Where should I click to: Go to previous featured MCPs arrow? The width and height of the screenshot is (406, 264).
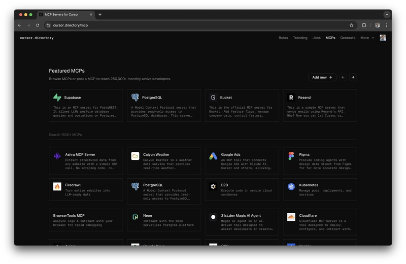tap(343, 77)
